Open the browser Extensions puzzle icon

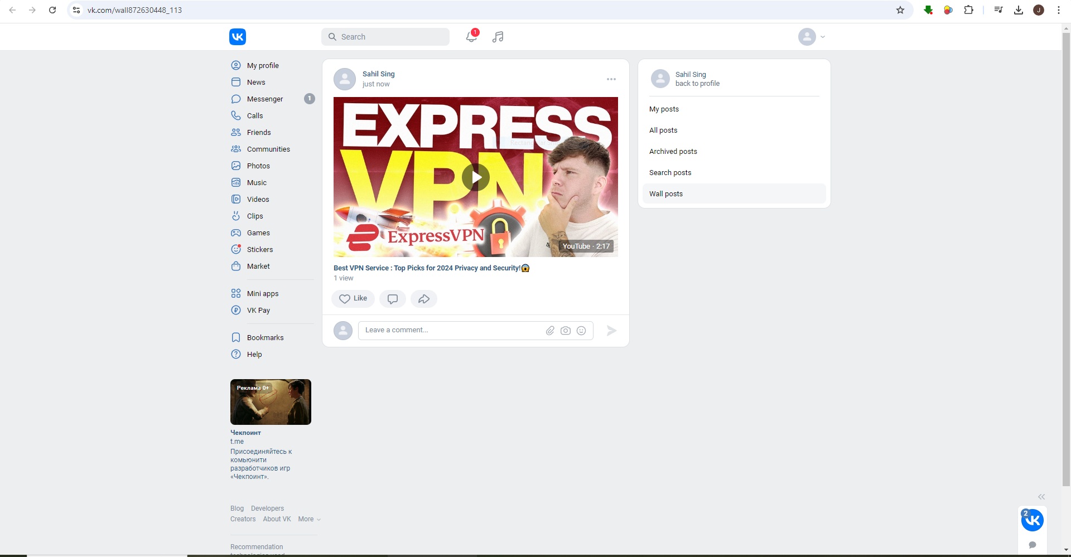[969, 10]
